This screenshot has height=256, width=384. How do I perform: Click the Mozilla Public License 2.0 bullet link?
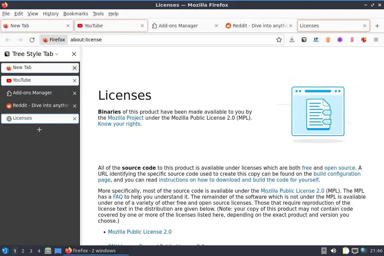(140, 232)
